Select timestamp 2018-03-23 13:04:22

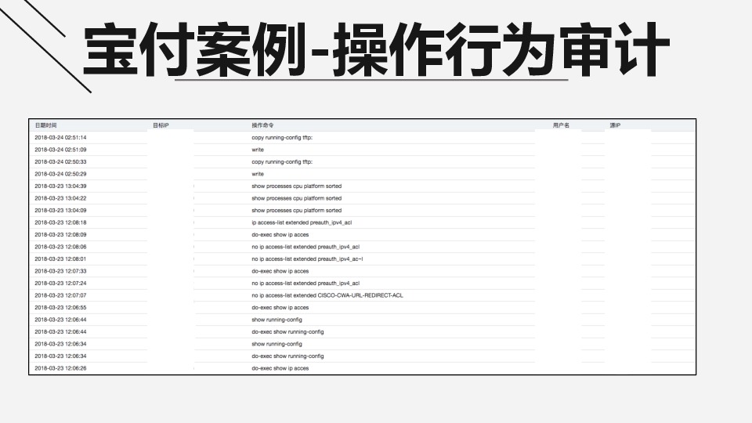coord(60,198)
